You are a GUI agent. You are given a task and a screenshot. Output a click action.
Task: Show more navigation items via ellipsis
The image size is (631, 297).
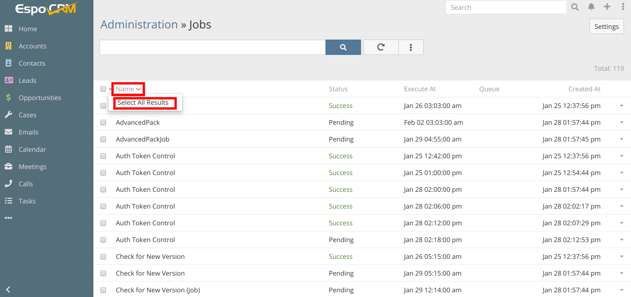[8, 218]
